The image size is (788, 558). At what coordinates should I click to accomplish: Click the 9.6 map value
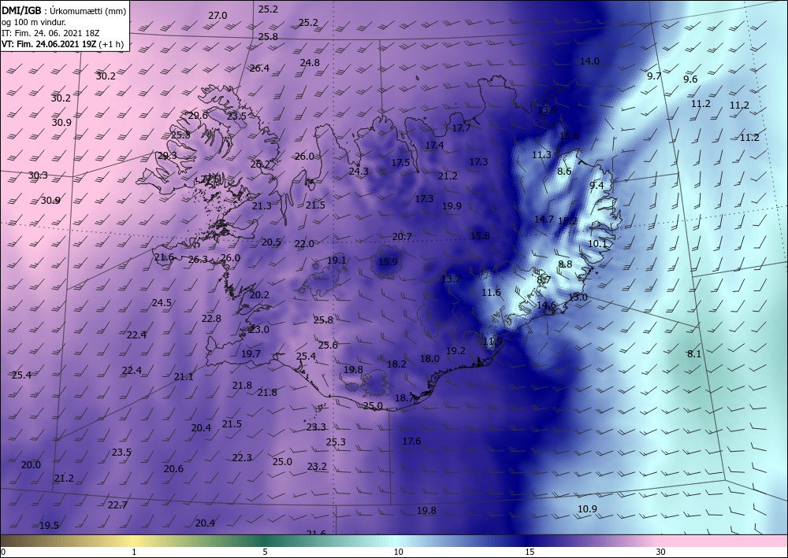point(690,79)
